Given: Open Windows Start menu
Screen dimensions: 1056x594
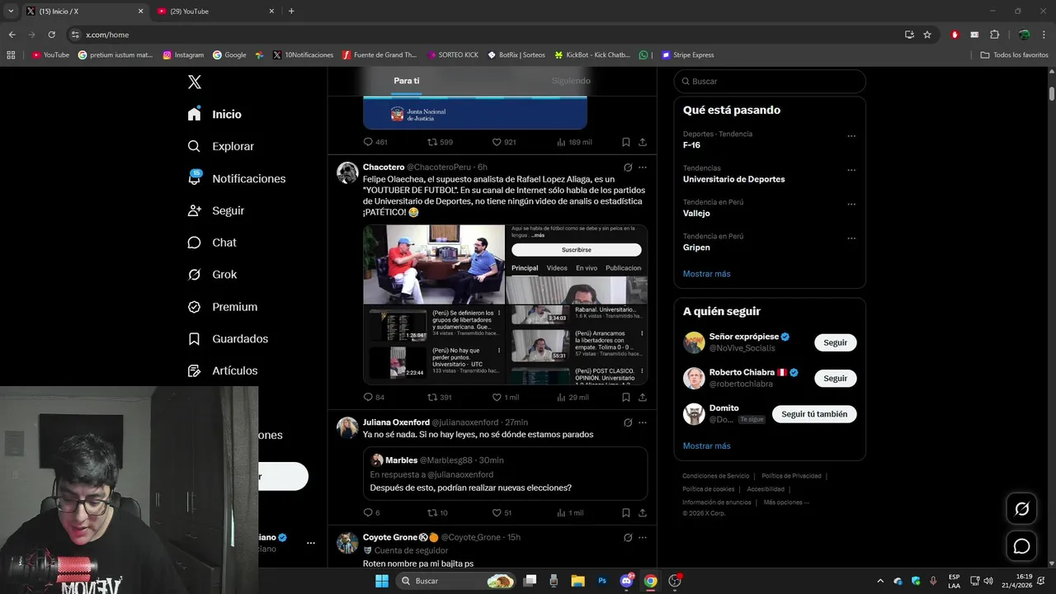Looking at the screenshot, I should [x=381, y=581].
